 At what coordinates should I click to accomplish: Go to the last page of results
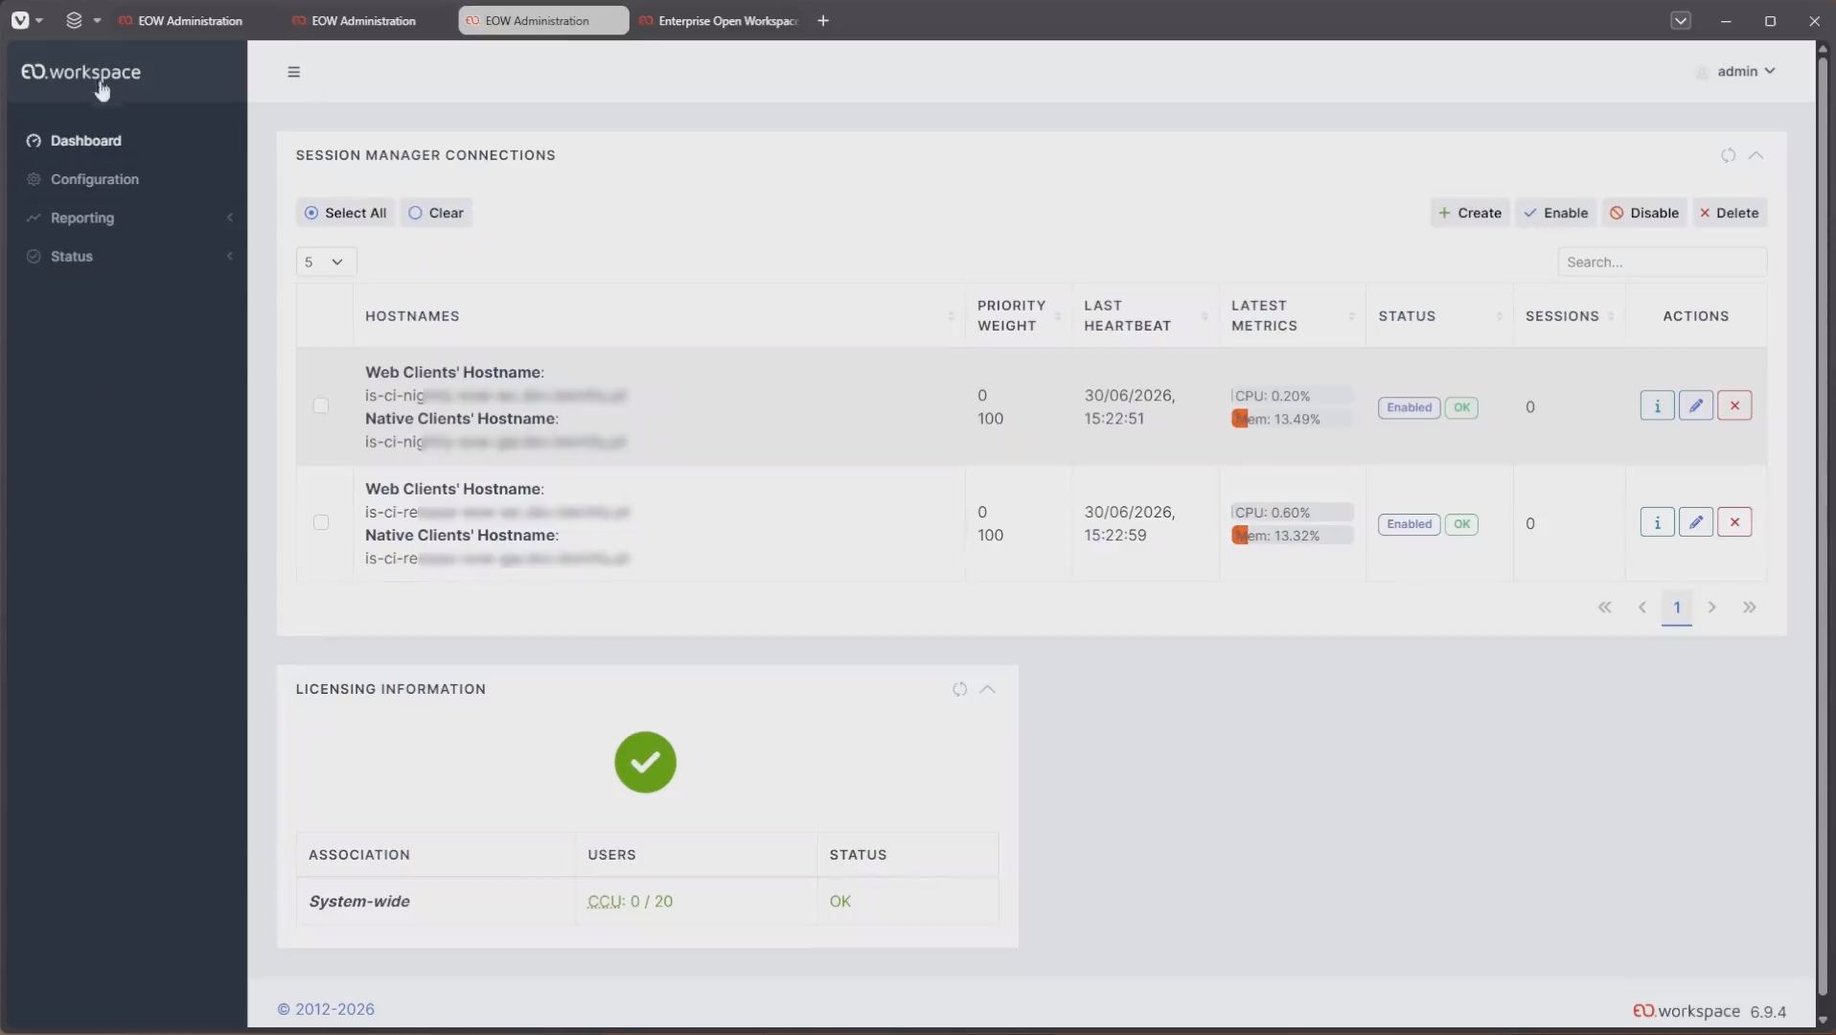click(x=1749, y=608)
